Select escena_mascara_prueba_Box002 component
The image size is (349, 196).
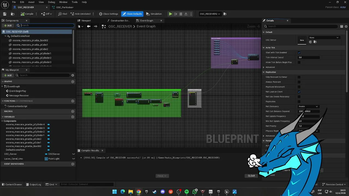[x=30, y=40]
